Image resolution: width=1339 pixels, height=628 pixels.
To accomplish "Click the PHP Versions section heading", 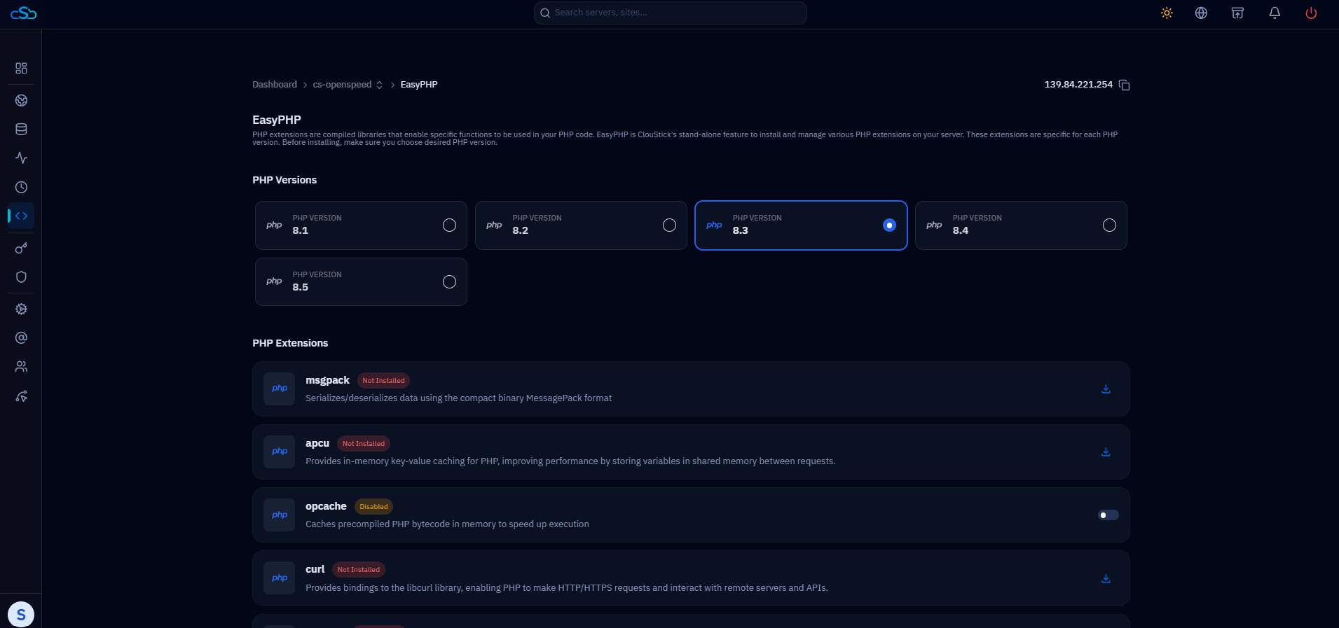I will [x=284, y=180].
